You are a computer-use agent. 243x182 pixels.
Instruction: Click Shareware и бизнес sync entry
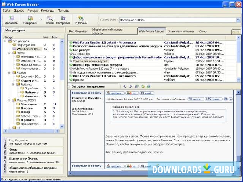point(35,160)
